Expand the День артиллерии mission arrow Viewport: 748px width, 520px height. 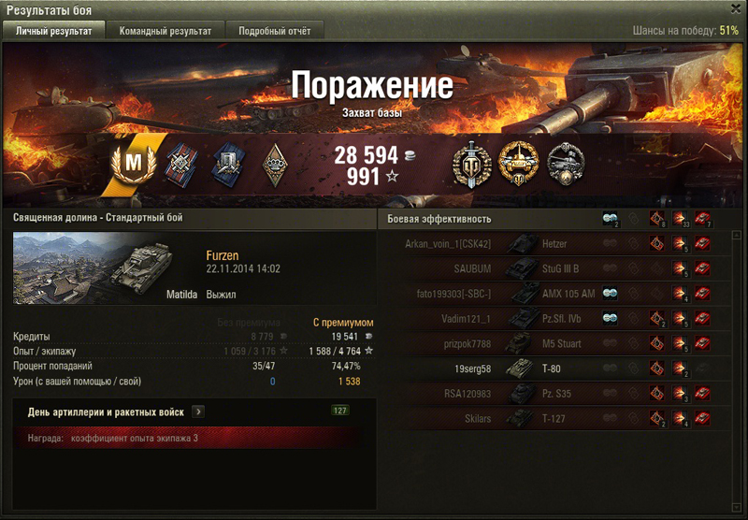point(198,412)
